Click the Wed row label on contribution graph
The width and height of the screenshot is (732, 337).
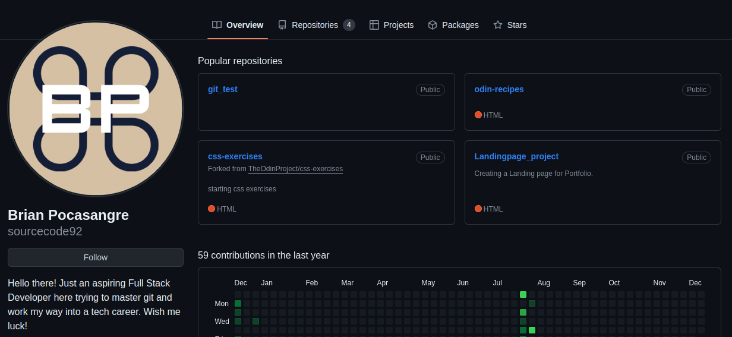click(222, 322)
